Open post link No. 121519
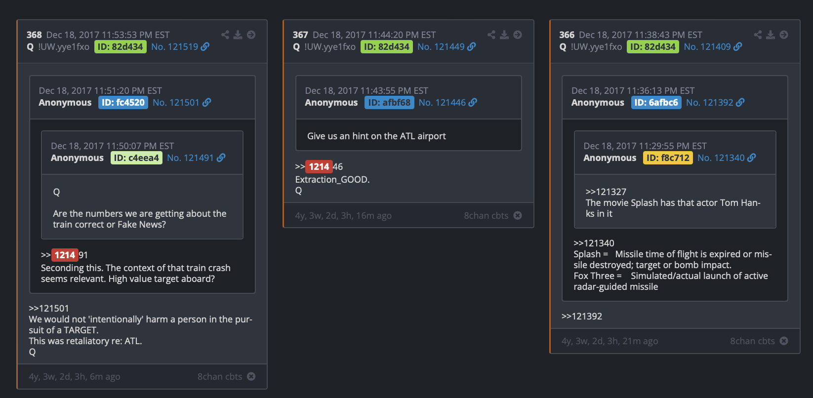 coord(175,46)
